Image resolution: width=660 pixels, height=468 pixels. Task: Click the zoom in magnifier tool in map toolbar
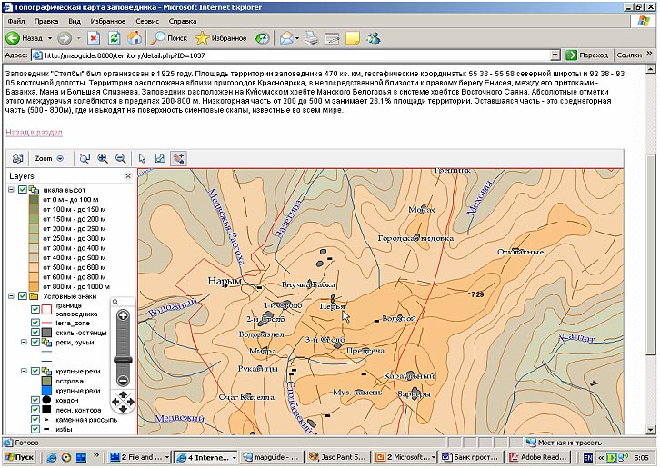[x=102, y=158]
